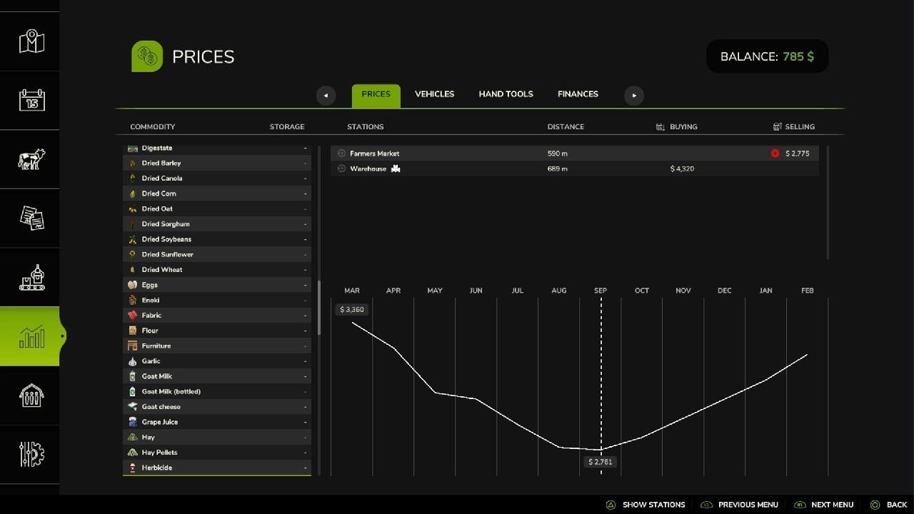Open the calendar sidebar icon
Viewport: 914px width, 514px height.
[x=31, y=100]
